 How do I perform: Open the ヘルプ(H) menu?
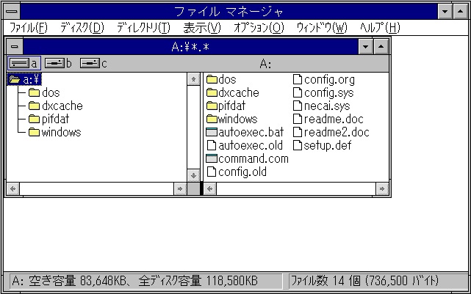pyautogui.click(x=379, y=28)
